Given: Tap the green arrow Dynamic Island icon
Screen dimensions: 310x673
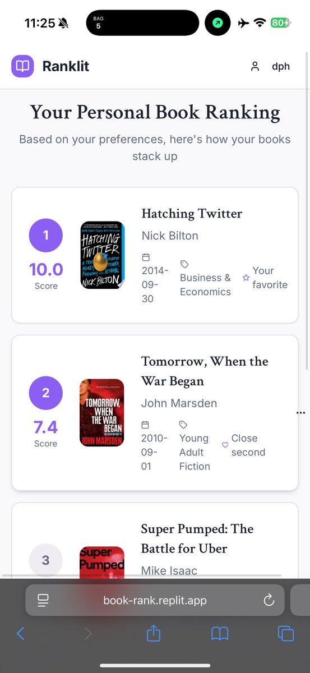Looking at the screenshot, I should coord(218,23).
